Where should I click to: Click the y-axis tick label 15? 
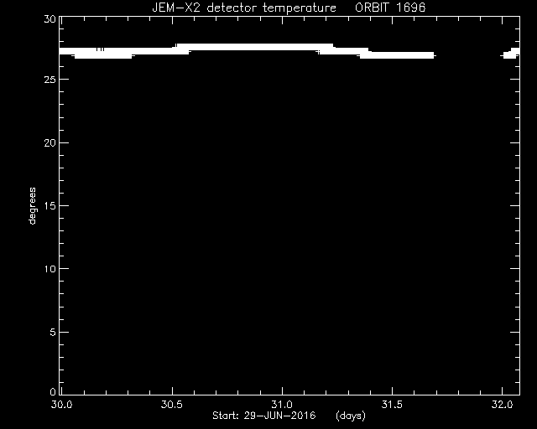point(50,205)
